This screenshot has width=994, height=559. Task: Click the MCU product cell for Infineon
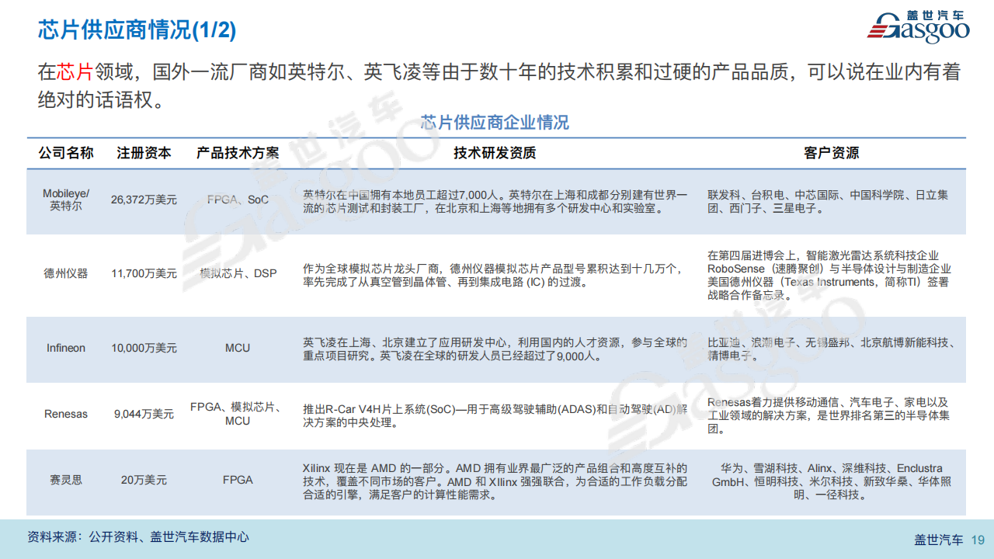238,349
